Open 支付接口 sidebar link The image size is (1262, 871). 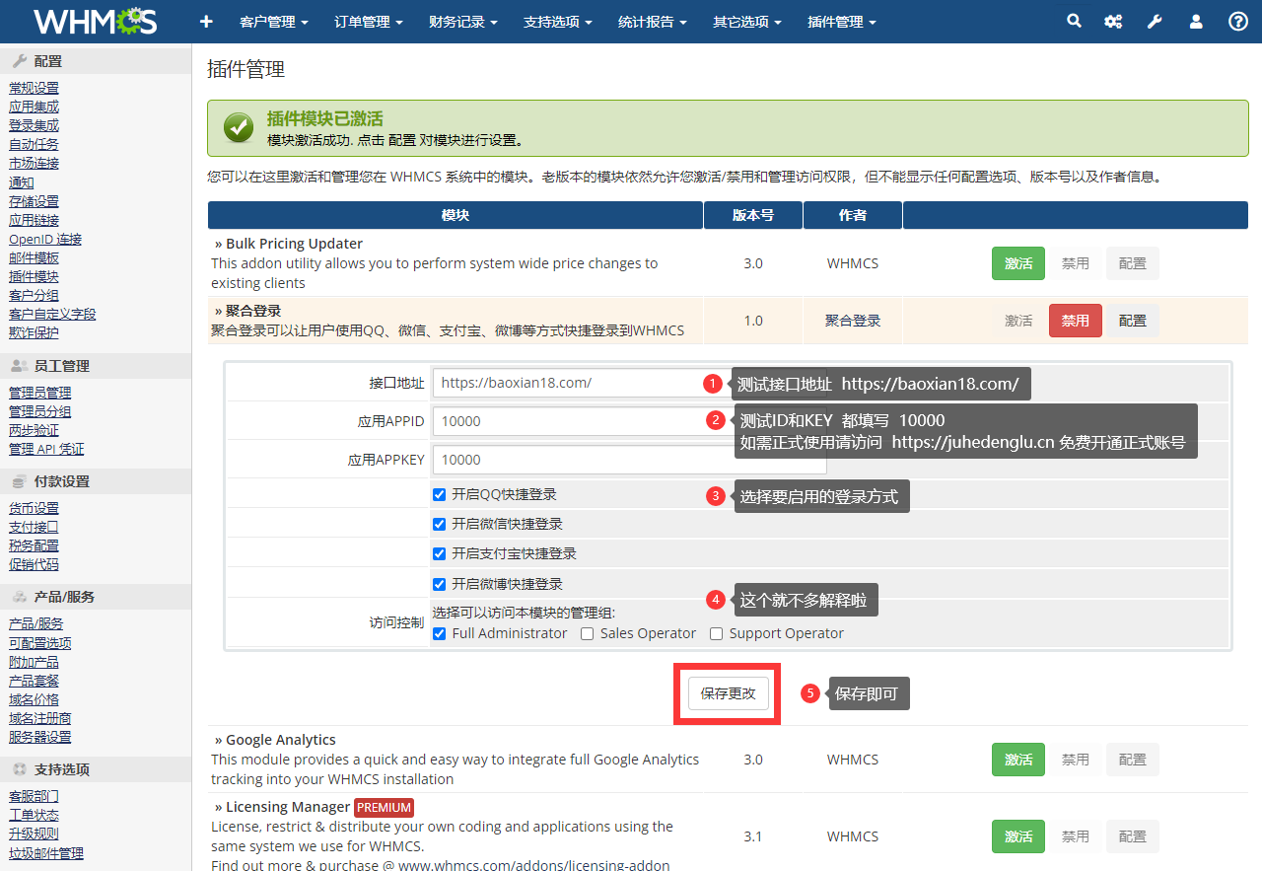tap(34, 527)
